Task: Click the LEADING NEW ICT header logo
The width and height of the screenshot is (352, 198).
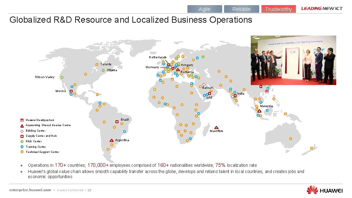Action: tap(322, 8)
